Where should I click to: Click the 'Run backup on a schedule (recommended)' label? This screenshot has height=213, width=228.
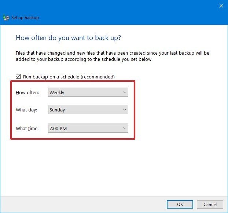pyautogui.click(x=69, y=77)
